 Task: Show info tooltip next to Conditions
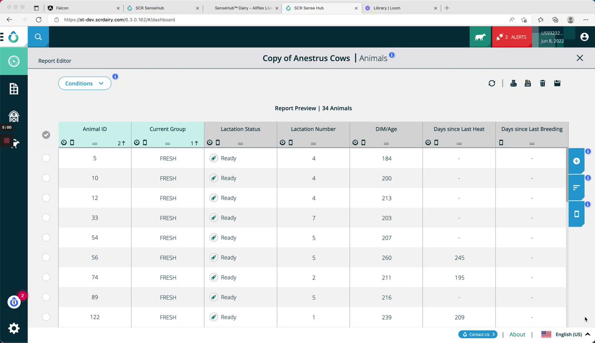click(115, 77)
